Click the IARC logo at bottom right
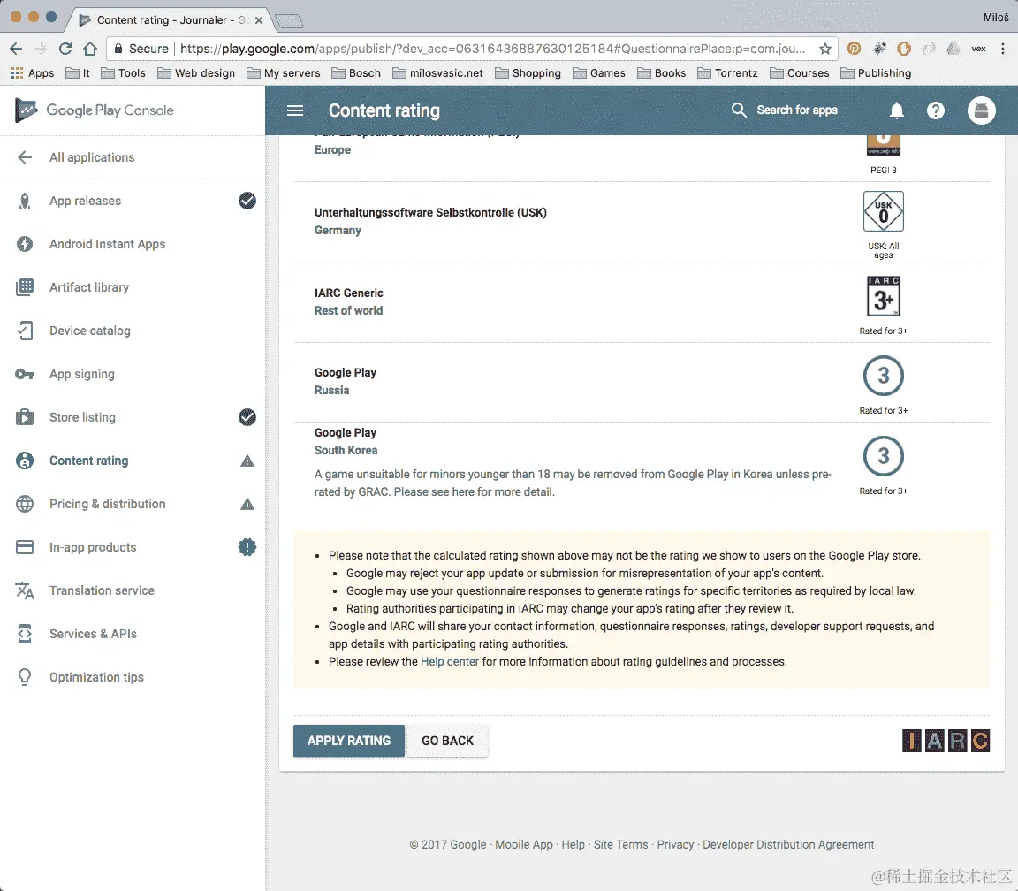1018x891 pixels. click(946, 741)
